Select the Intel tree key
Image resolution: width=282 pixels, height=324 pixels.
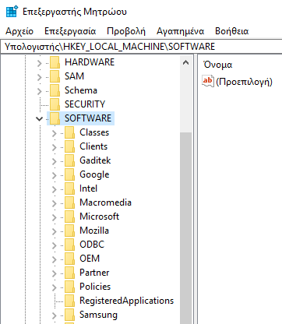[88, 188]
